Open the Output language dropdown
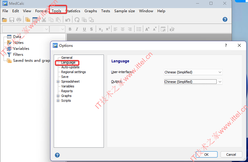The height and width of the screenshot is (162, 248). 193,82
